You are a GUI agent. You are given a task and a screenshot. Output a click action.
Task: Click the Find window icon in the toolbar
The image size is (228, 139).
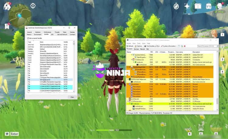[179, 46]
